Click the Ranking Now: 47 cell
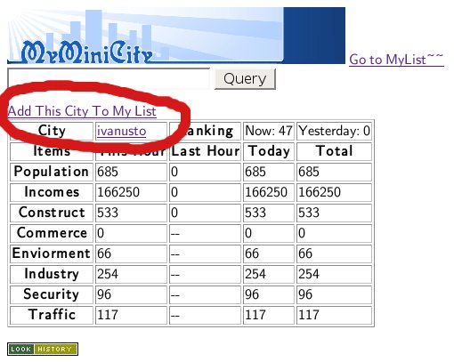 pyautogui.click(x=269, y=131)
